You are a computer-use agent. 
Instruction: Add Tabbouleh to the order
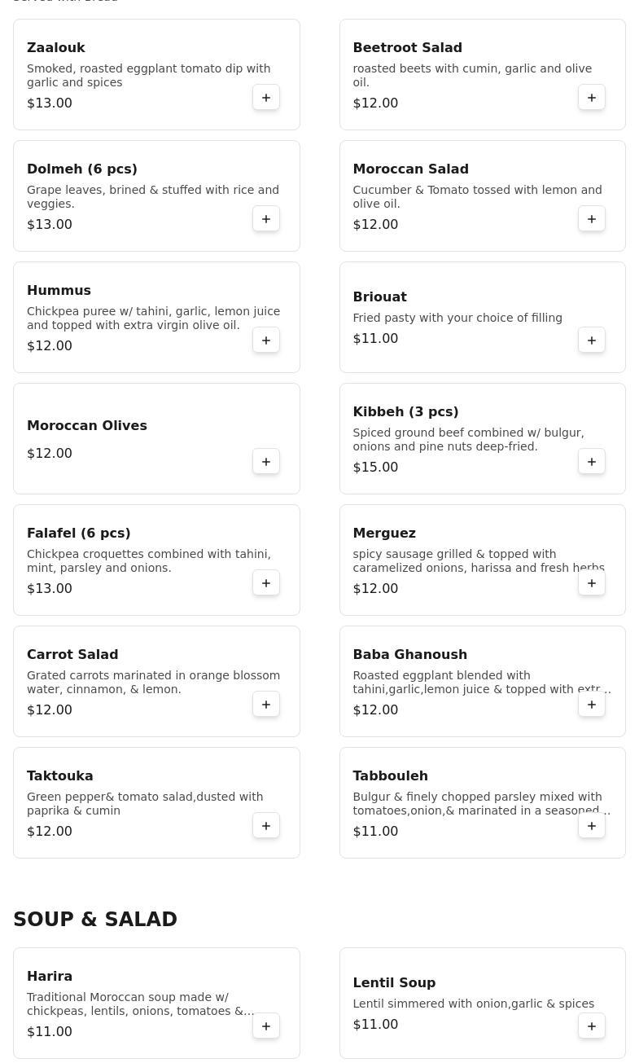pos(592,826)
